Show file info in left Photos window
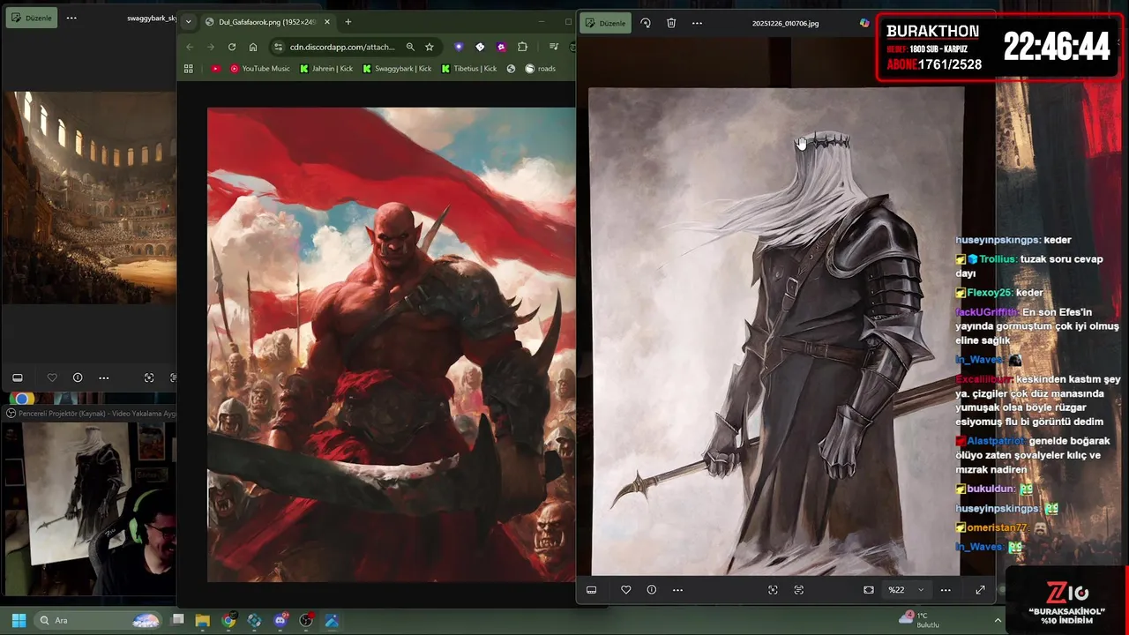 pyautogui.click(x=78, y=377)
